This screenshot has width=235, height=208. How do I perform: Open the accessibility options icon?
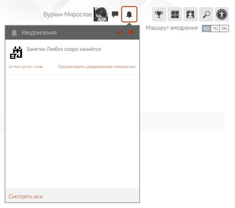(222, 14)
